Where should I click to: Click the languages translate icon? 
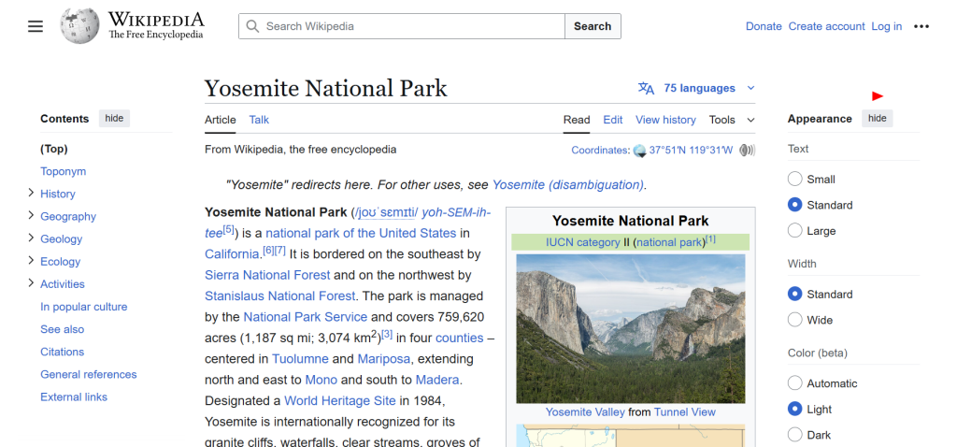(646, 88)
